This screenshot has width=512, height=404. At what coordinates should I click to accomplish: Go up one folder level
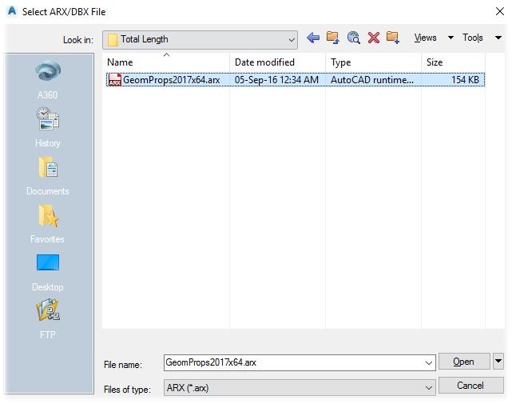click(333, 38)
